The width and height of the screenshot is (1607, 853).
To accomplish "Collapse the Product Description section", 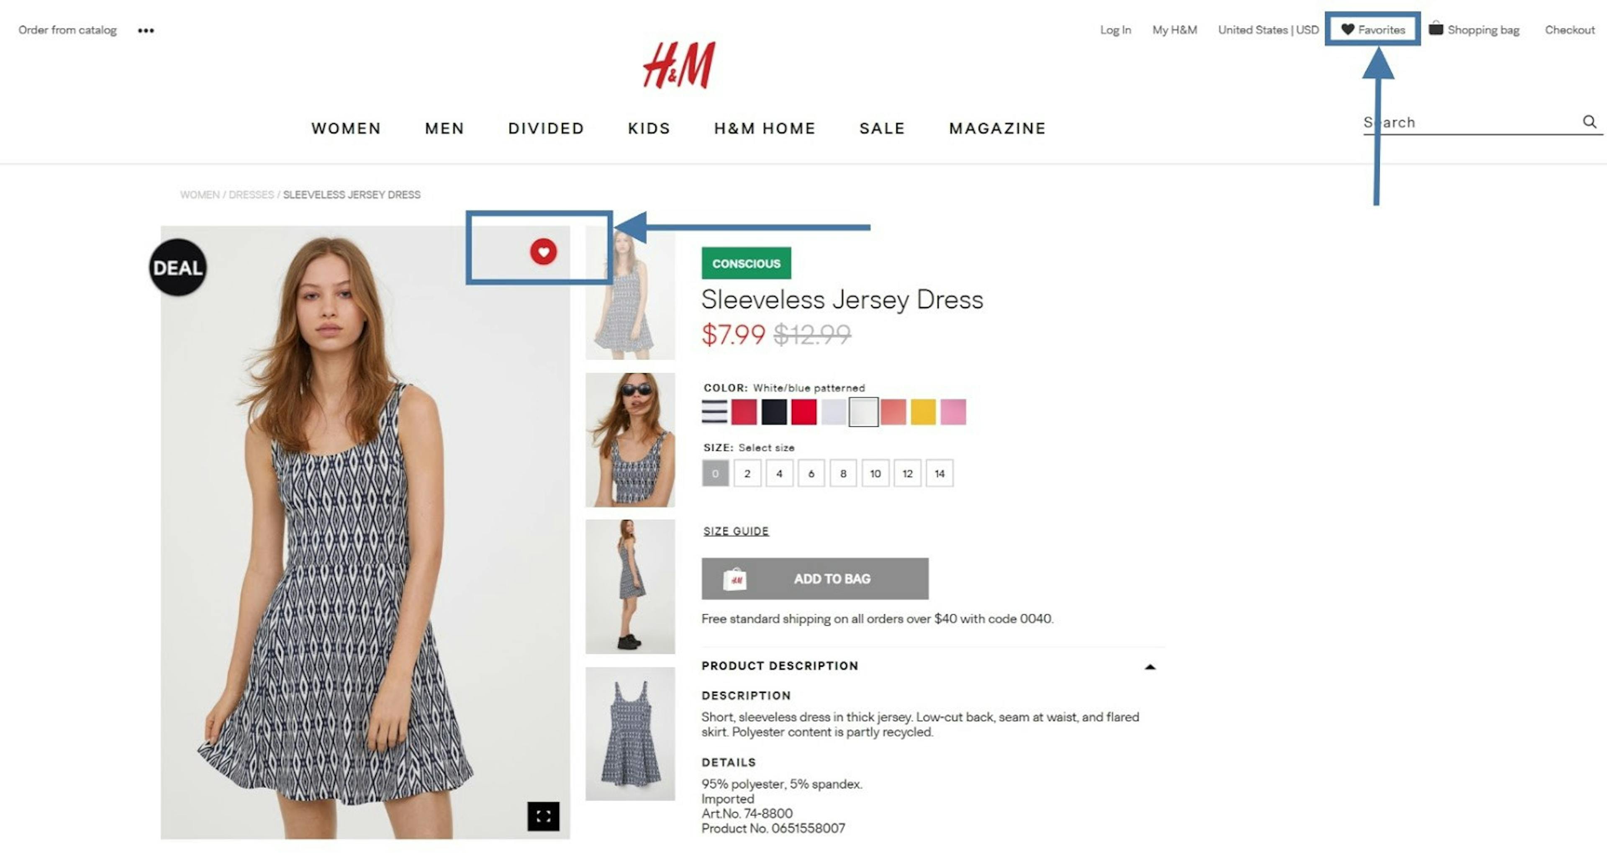I will point(1150,666).
